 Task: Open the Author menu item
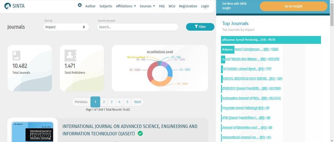[90, 6]
